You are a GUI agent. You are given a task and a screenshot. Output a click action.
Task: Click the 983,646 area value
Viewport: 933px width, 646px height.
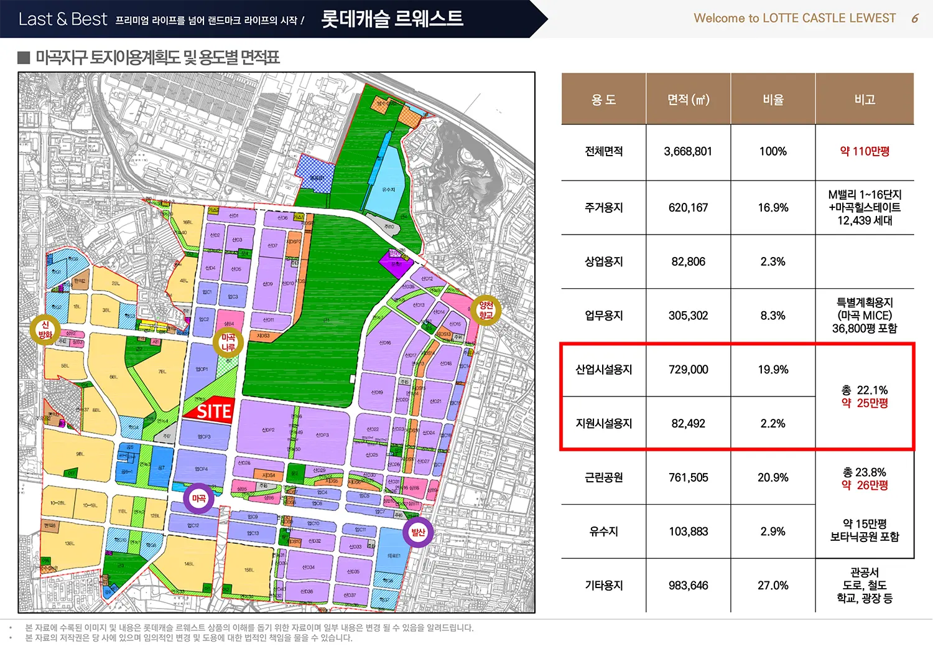tap(688, 586)
